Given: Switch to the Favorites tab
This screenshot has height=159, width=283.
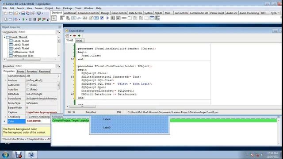Looking at the screenshot, I should coord(32,72).
